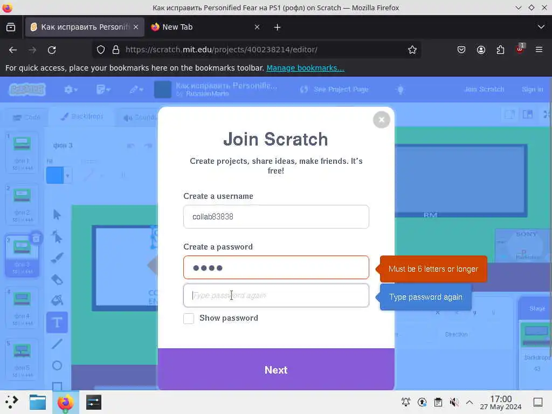Viewport: 552px width, 414px height.
Task: Enable the Show password checkbox
Action: (189, 318)
